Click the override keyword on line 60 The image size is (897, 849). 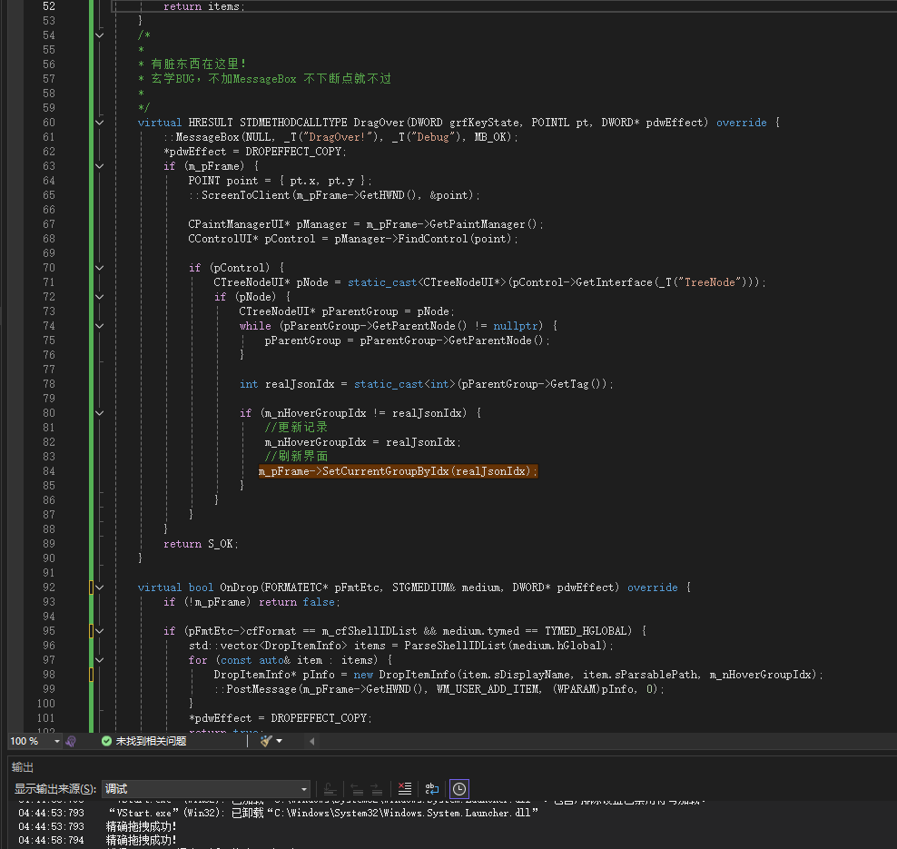(x=742, y=123)
